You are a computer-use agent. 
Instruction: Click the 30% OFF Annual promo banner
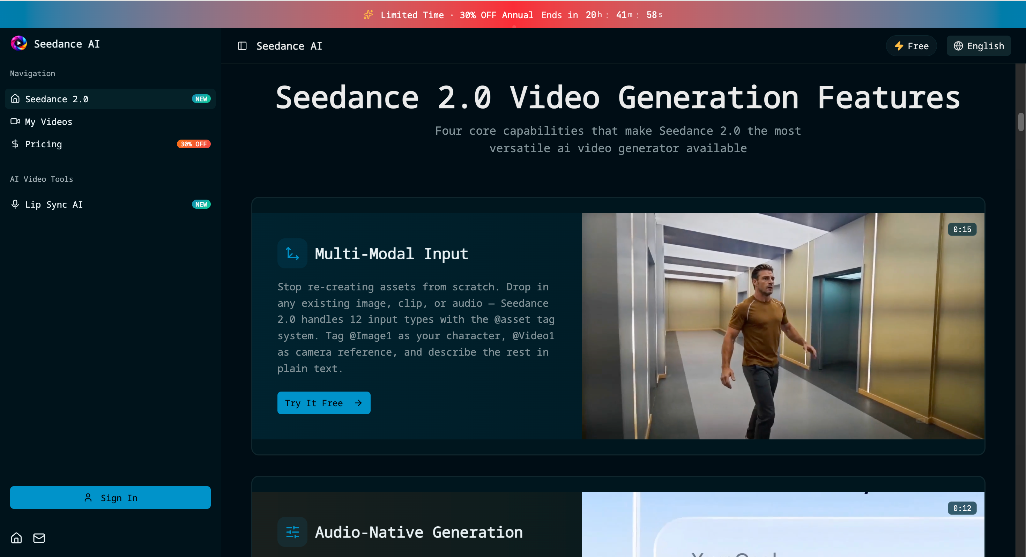[496, 15]
